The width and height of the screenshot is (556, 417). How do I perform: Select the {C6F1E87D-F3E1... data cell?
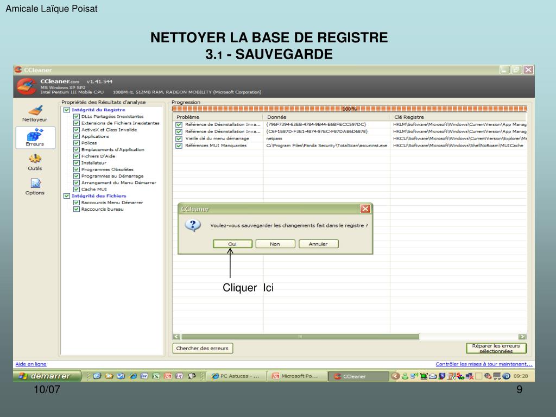317,131
